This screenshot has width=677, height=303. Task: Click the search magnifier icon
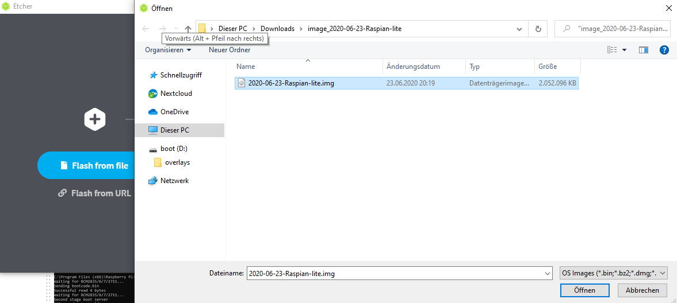tap(566, 29)
